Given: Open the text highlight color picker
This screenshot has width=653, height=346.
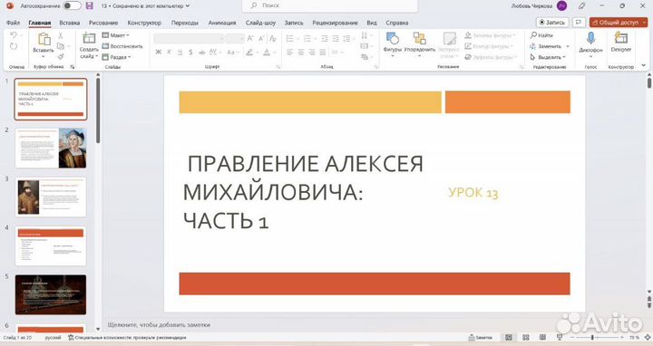Looking at the screenshot, I should (249, 53).
